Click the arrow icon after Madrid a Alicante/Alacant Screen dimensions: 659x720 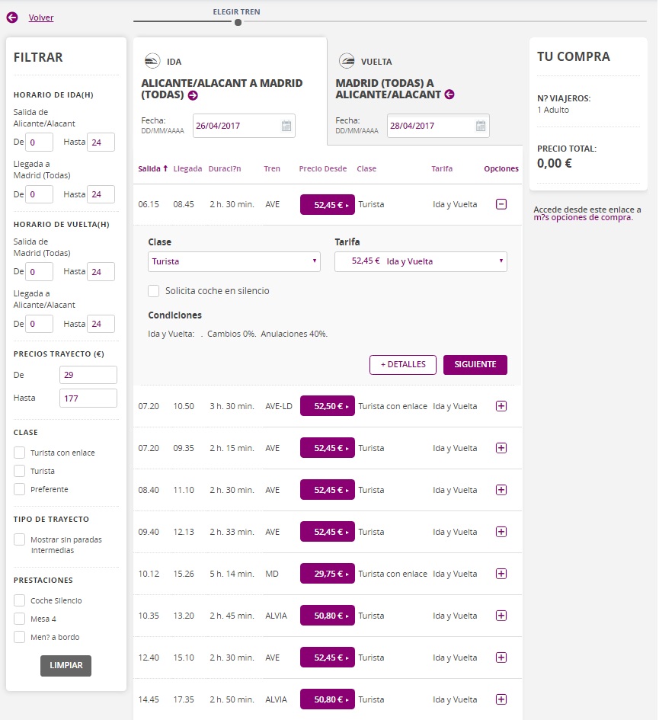click(x=449, y=94)
